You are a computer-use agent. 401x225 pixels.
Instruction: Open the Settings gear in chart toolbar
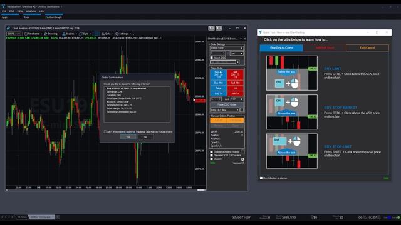coord(117,34)
